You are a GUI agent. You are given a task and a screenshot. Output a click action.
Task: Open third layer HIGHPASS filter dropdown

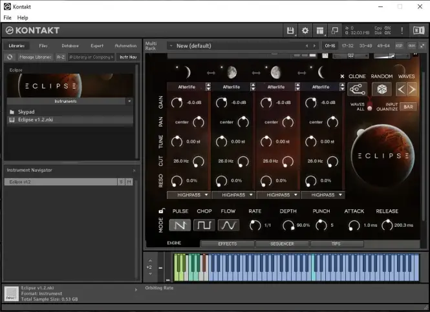click(x=278, y=195)
